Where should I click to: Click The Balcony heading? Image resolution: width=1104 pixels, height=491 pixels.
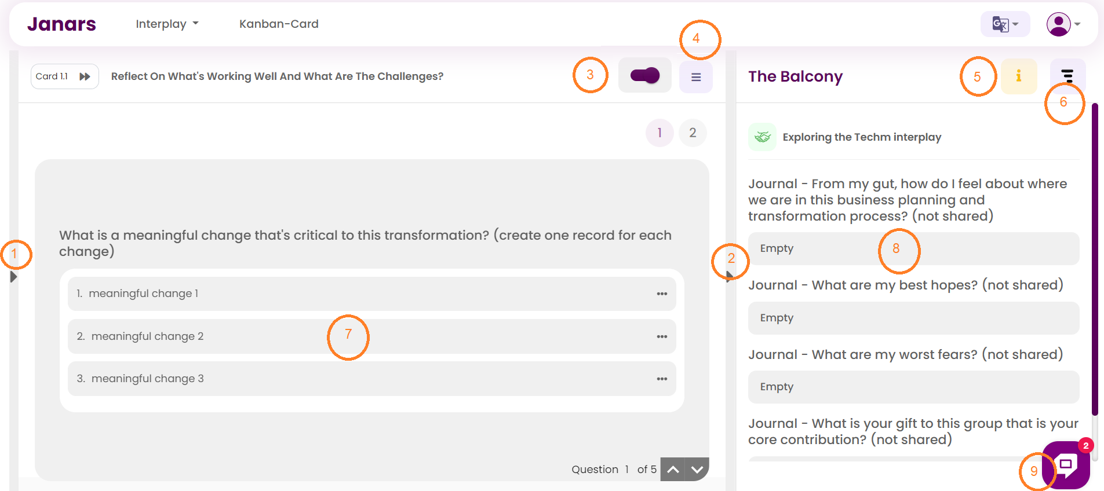point(795,76)
